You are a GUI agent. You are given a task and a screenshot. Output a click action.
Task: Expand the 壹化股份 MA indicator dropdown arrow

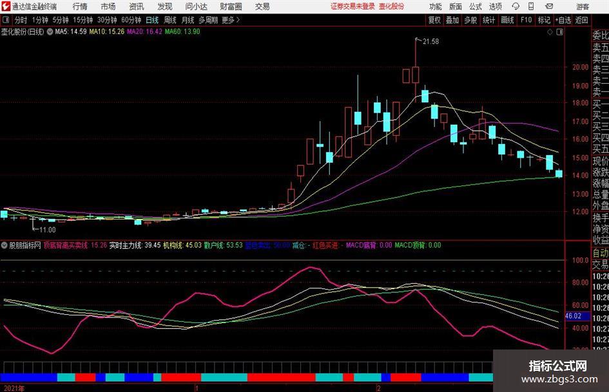(50, 32)
